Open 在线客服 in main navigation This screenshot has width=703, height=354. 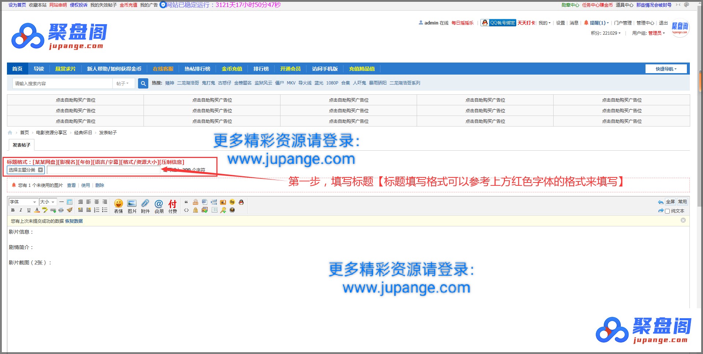163,69
